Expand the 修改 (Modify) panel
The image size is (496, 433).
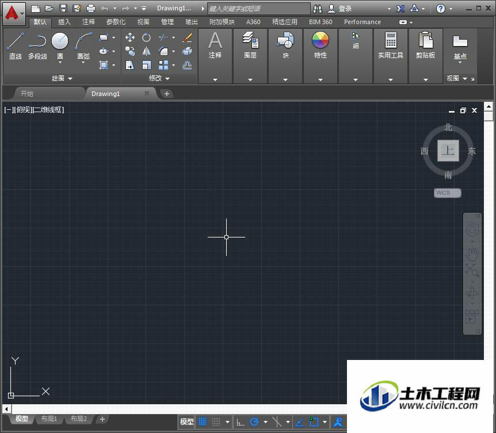pos(159,78)
